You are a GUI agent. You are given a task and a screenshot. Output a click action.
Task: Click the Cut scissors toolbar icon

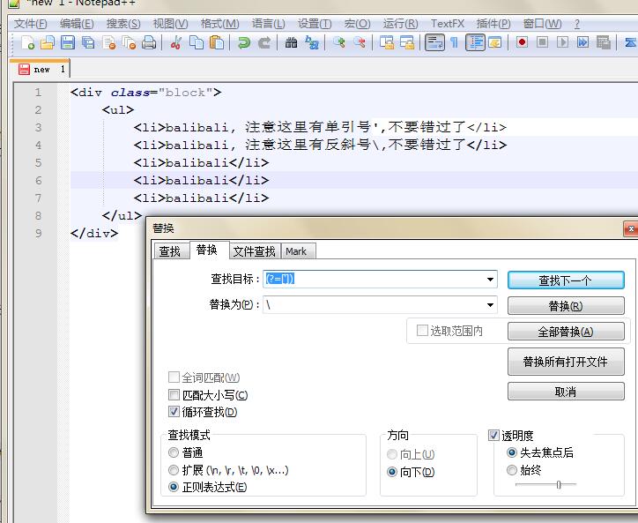point(176,42)
